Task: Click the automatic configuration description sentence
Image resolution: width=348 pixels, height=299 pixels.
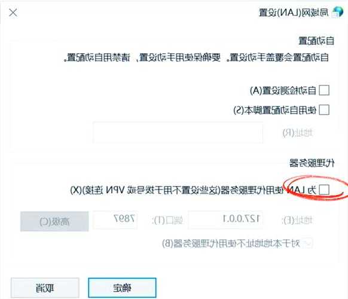Action: (196, 58)
